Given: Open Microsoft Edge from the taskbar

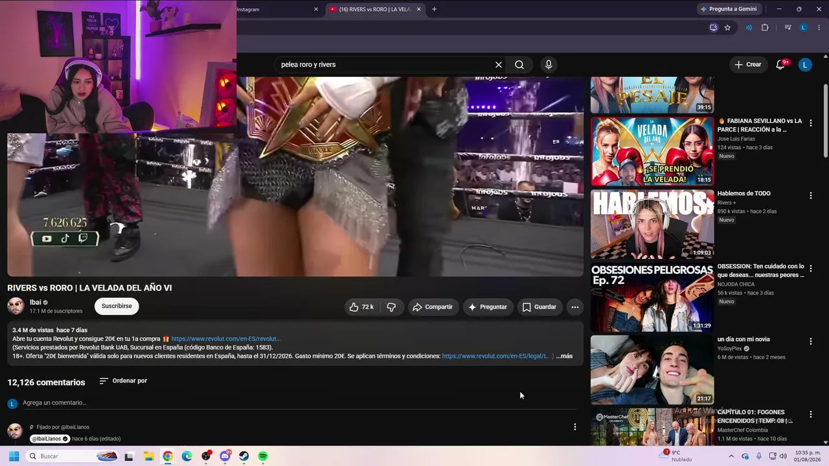Looking at the screenshot, I should point(187,456).
